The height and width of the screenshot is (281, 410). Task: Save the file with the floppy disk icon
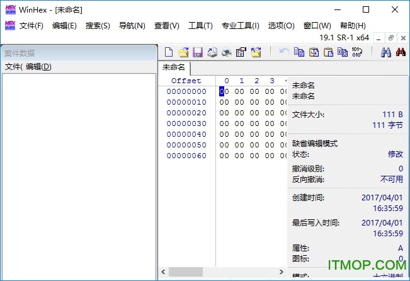[198, 52]
